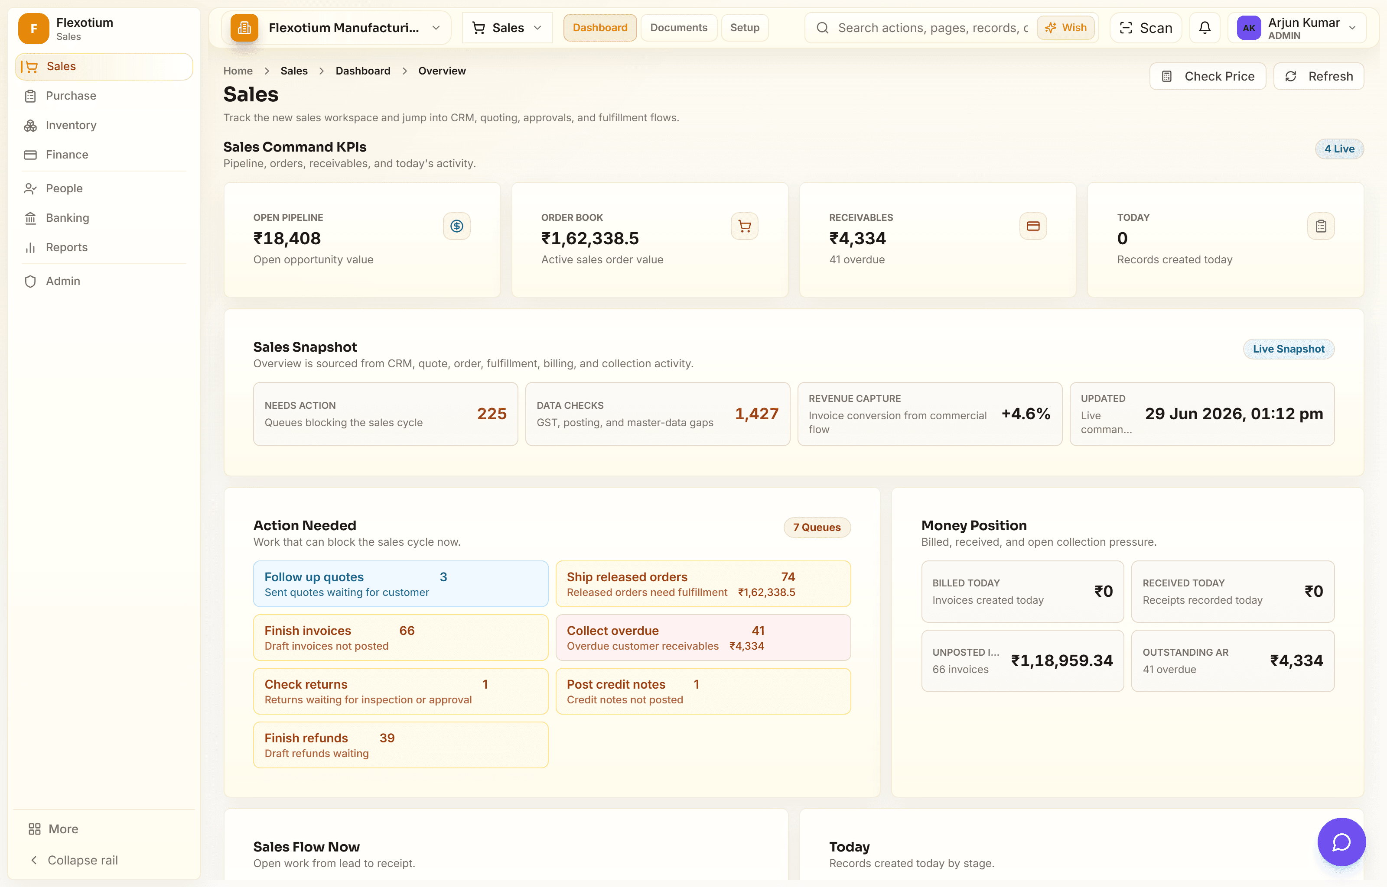Switch to the Dashboard tab

[x=600, y=28]
